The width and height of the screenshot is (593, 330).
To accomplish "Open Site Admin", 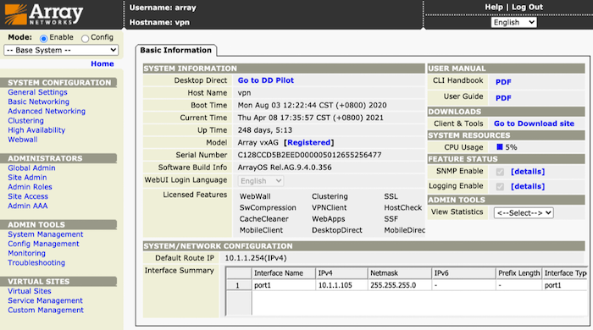I will (x=27, y=178).
